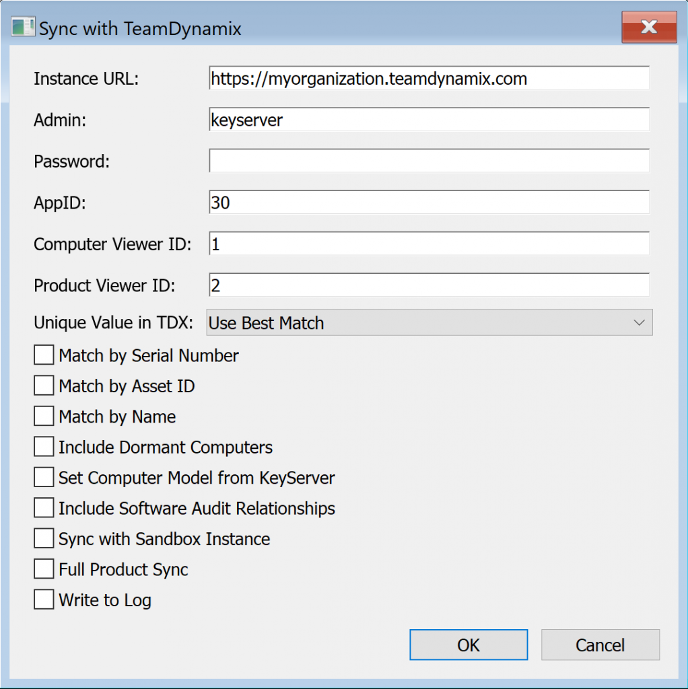Screen dimensions: 688x689
Task: Confirm settings with the OK button
Action: [469, 645]
